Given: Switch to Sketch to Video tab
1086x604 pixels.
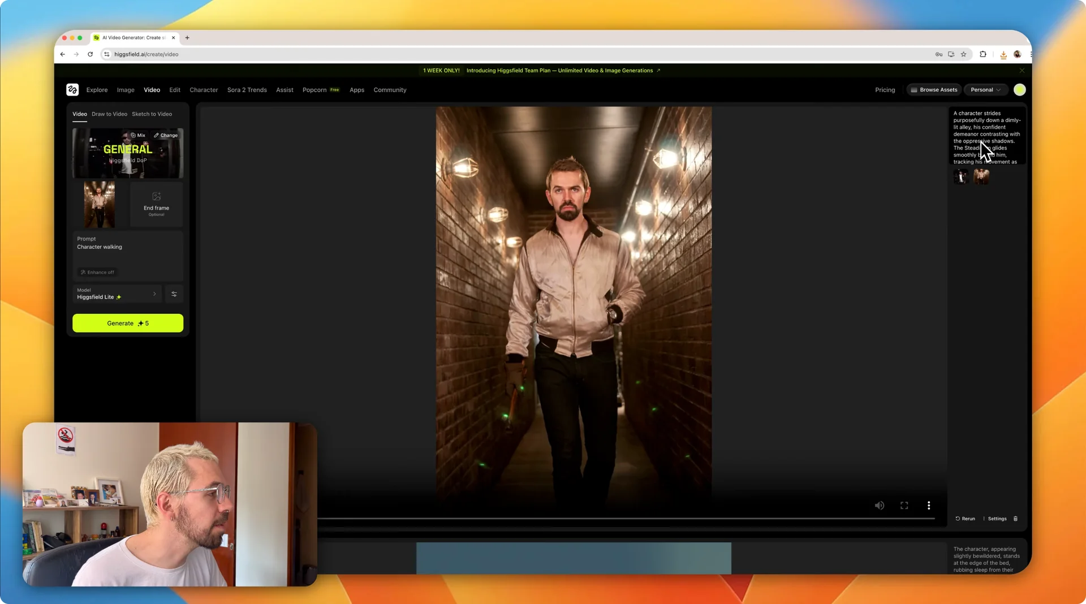Looking at the screenshot, I should click(x=152, y=114).
